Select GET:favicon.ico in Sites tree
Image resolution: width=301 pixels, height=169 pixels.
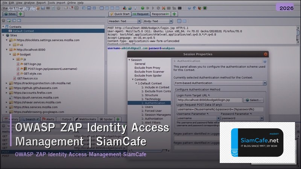click(x=27, y=78)
